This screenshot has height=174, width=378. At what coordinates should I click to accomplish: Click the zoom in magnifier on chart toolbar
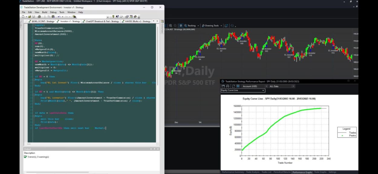[x=171, y=26]
